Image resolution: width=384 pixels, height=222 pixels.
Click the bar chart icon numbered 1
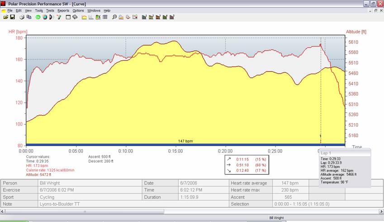(x=144, y=17)
